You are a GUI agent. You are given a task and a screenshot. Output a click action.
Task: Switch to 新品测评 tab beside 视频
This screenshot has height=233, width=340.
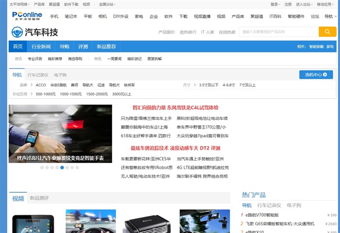[x=39, y=198]
